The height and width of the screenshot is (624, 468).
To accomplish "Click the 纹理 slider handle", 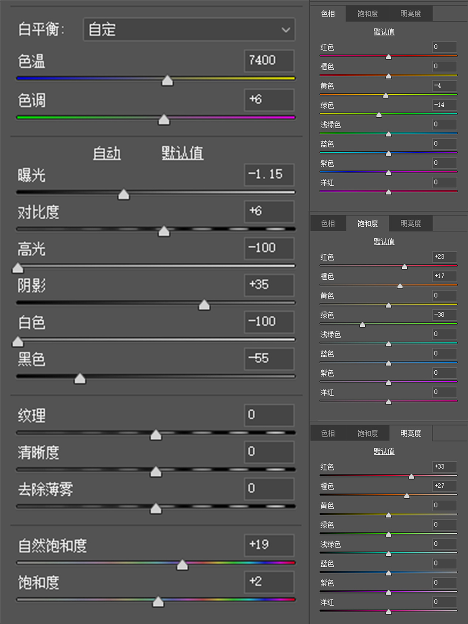I will (156, 435).
